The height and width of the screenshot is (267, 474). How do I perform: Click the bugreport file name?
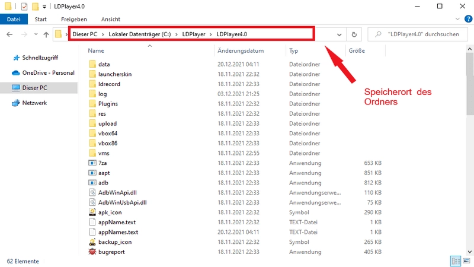click(111, 252)
